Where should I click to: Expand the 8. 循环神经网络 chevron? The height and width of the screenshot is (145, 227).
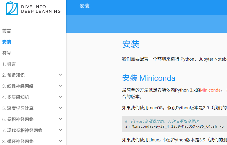pos(60,141)
